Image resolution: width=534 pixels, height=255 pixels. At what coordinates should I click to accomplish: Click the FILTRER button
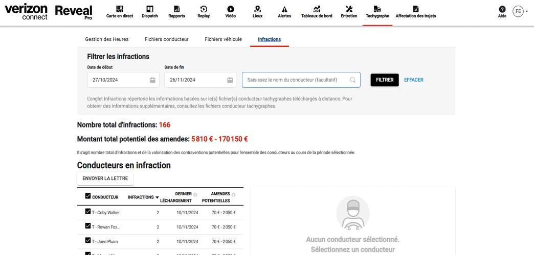pos(385,80)
